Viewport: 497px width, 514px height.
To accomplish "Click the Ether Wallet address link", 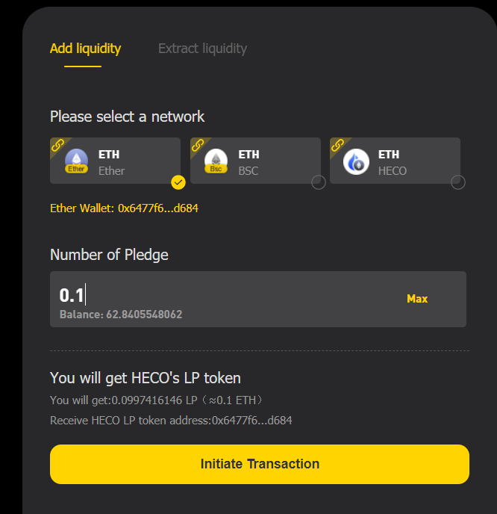I will (x=124, y=208).
